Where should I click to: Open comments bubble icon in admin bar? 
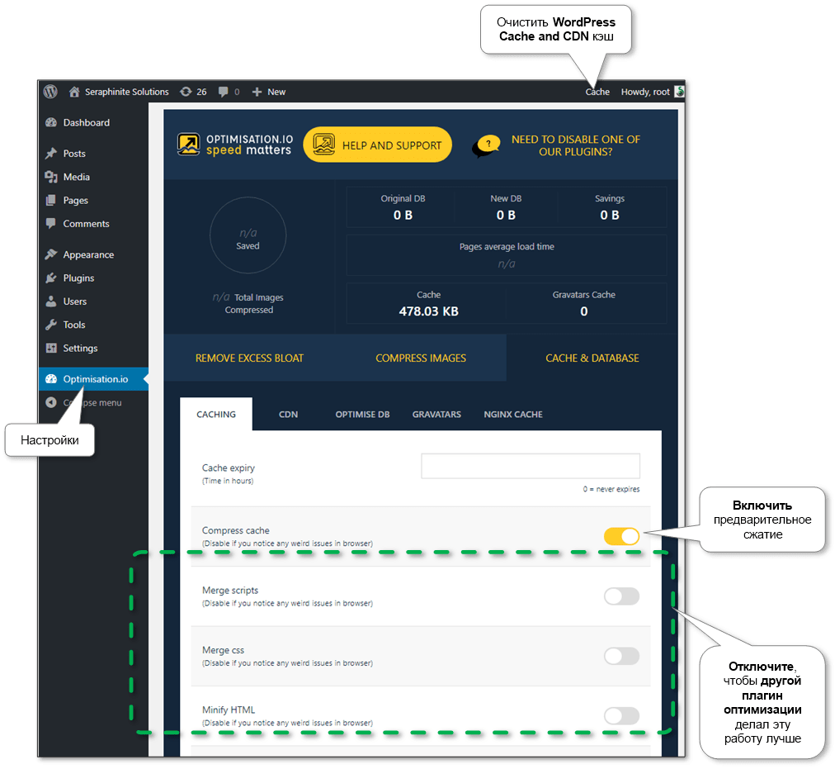pyautogui.click(x=223, y=92)
